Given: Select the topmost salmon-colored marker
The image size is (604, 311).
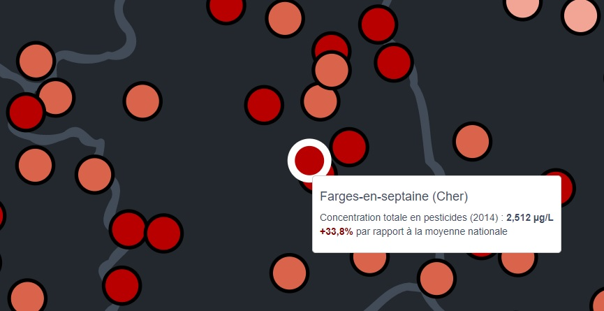Looking at the screenshot, I should tap(284, 18).
